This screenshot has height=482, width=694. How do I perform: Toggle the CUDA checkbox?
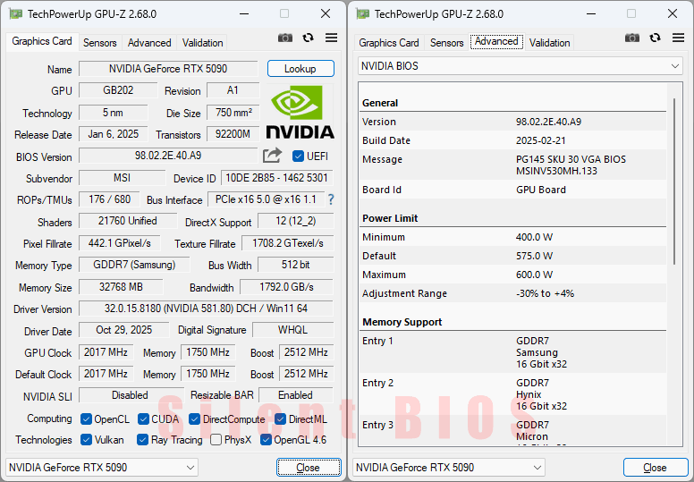pyautogui.click(x=143, y=419)
